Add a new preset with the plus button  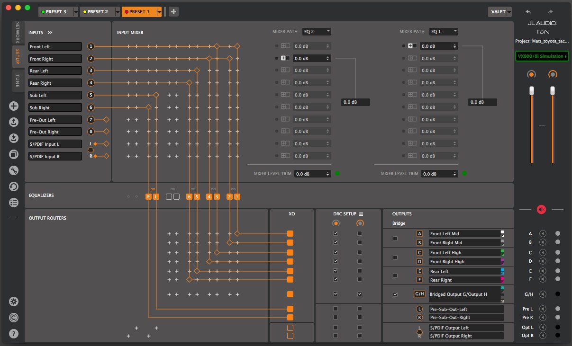tap(174, 12)
